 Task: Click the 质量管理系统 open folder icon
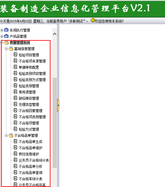(x=6, y=42)
